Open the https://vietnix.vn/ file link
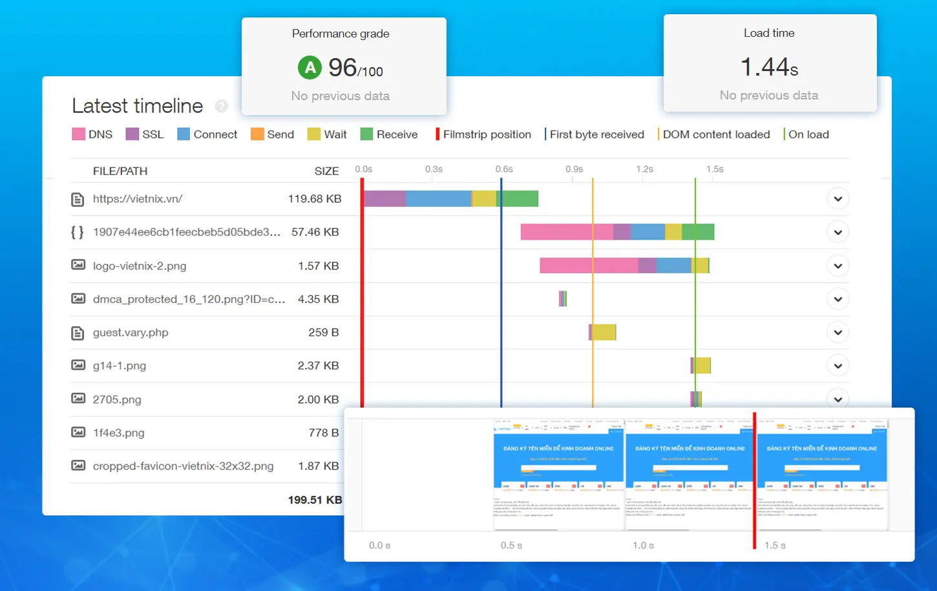The height and width of the screenshot is (591, 937). click(138, 199)
